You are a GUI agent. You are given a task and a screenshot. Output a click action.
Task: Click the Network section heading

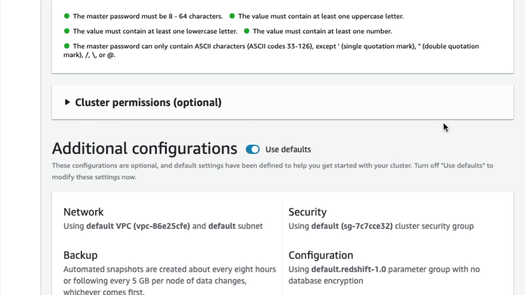click(83, 212)
